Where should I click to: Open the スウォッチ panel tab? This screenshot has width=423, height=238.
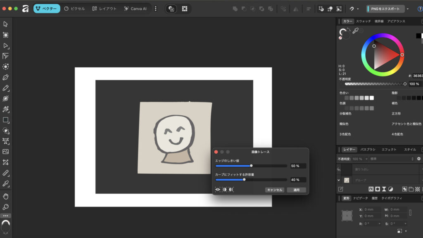pos(363,21)
